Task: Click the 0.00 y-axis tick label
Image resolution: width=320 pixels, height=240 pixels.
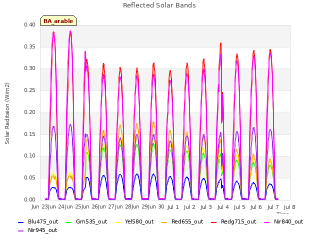Action: 29,200
